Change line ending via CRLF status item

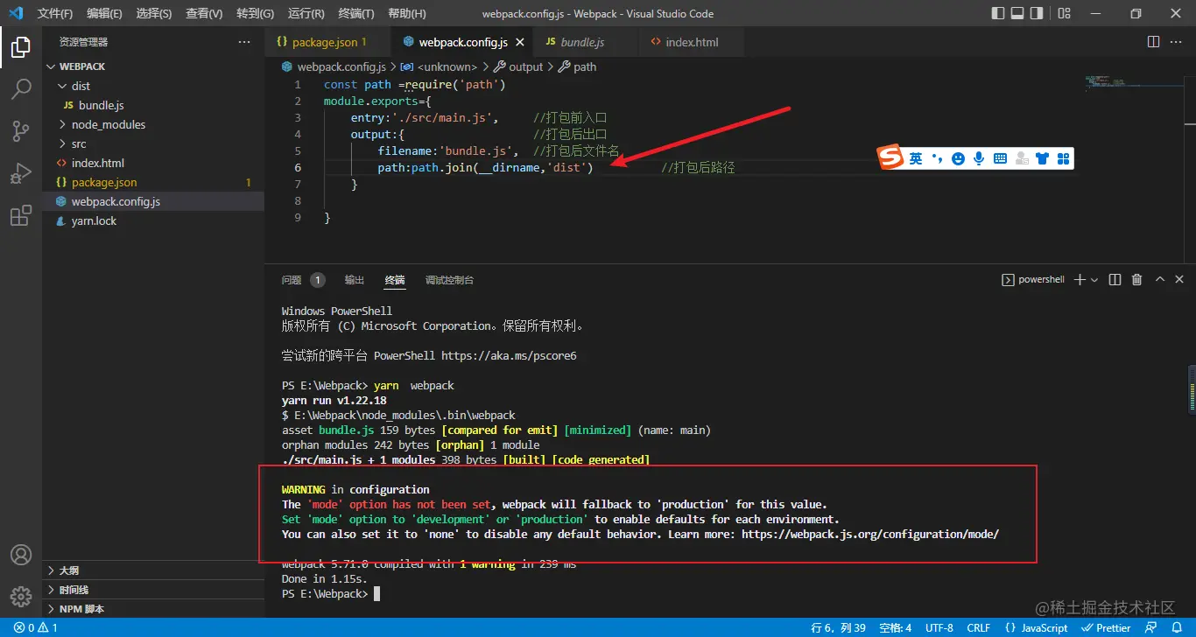(x=979, y=627)
